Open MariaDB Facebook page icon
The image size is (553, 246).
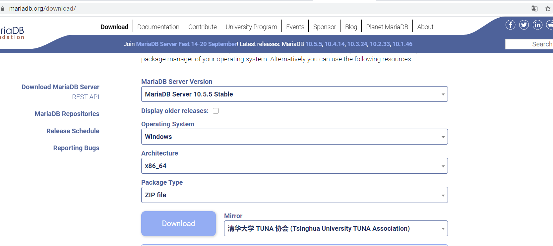click(x=510, y=25)
